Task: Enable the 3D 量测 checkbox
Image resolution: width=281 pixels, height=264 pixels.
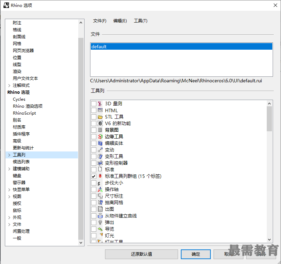Action: [x=94, y=104]
